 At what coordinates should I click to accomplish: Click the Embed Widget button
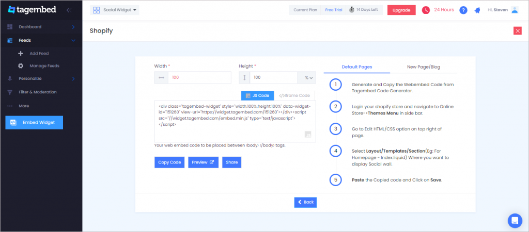click(34, 122)
